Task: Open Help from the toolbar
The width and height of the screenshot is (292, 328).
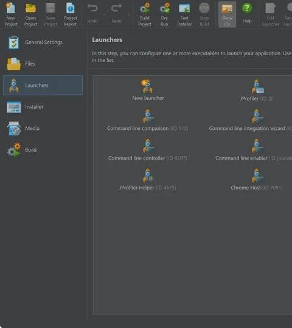Action: pyautogui.click(x=247, y=13)
